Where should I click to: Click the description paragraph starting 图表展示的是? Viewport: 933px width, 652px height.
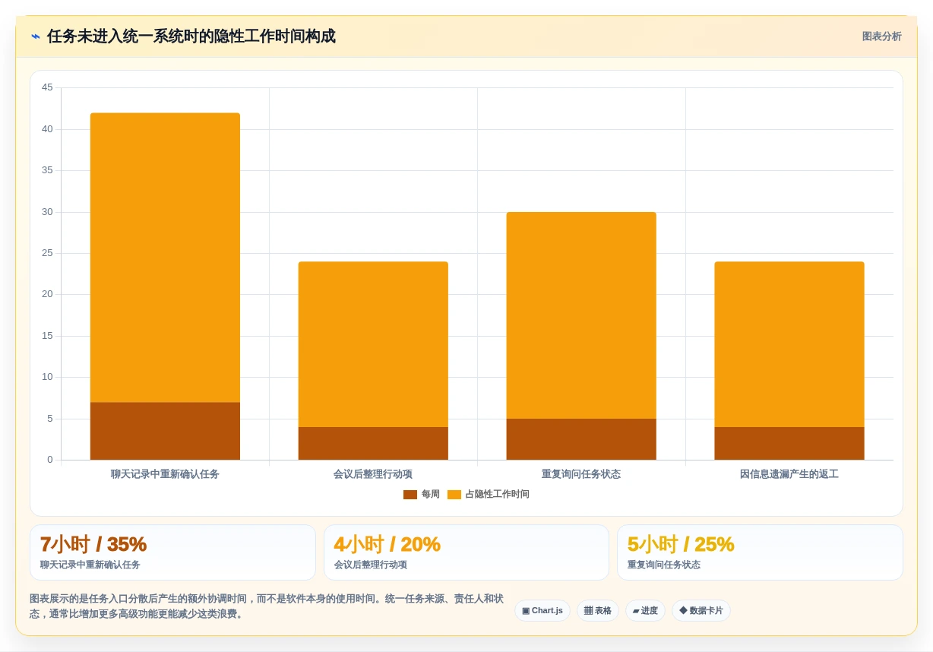pyautogui.click(x=267, y=606)
